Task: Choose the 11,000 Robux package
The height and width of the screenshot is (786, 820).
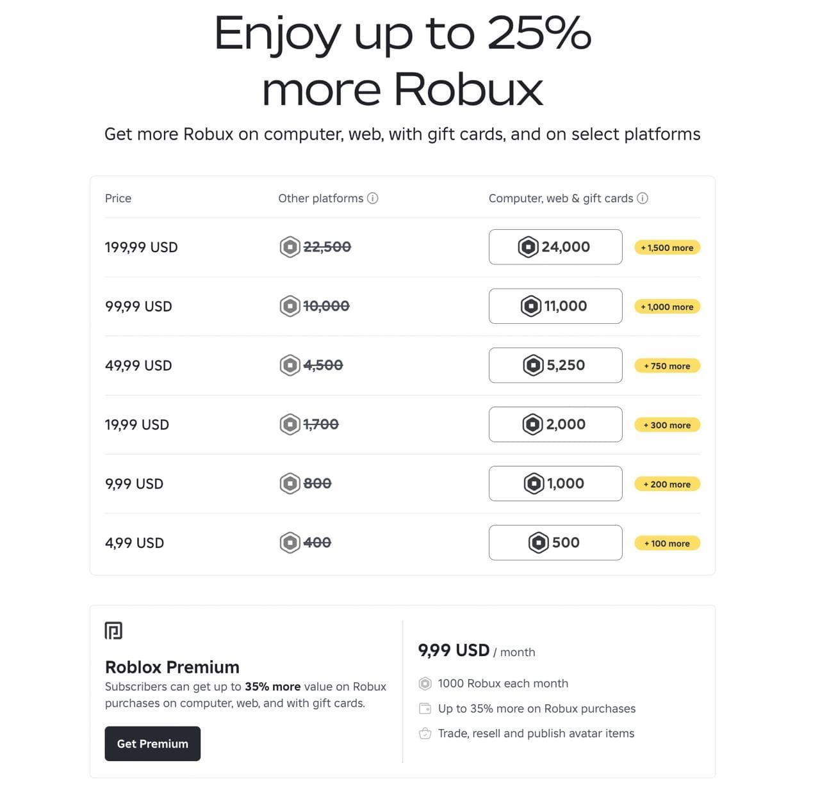Action: pos(555,306)
